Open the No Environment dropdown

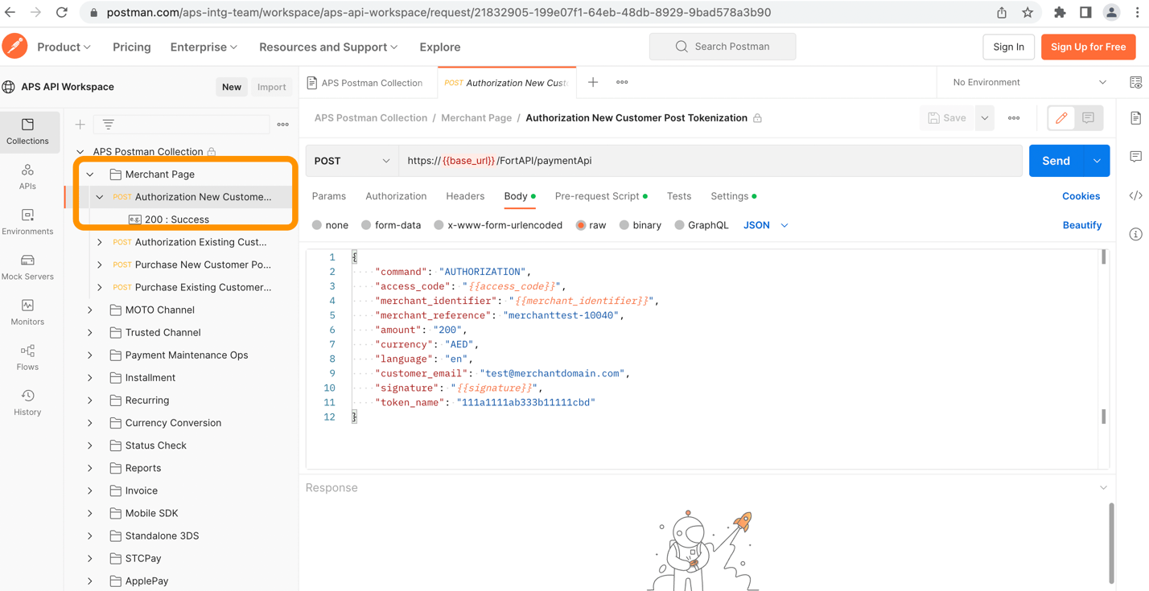1028,82
